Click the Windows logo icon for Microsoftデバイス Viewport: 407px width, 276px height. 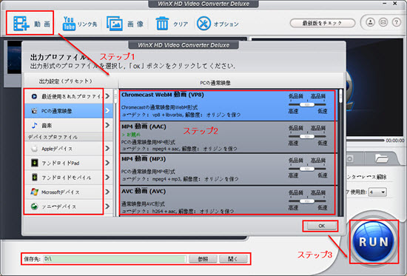coord(34,192)
